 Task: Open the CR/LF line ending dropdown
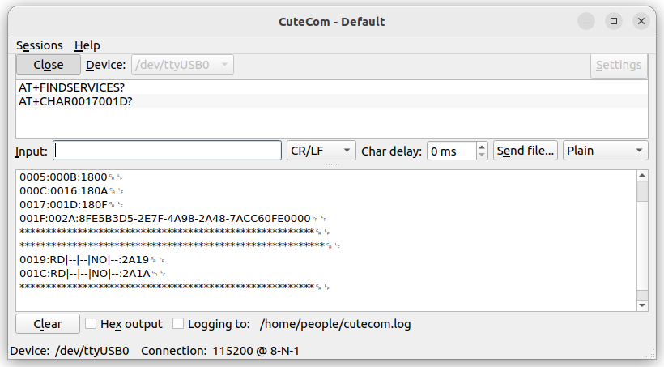click(x=321, y=151)
